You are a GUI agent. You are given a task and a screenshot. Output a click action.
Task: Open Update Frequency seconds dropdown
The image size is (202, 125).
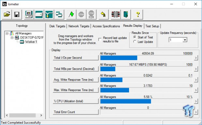(185, 40)
